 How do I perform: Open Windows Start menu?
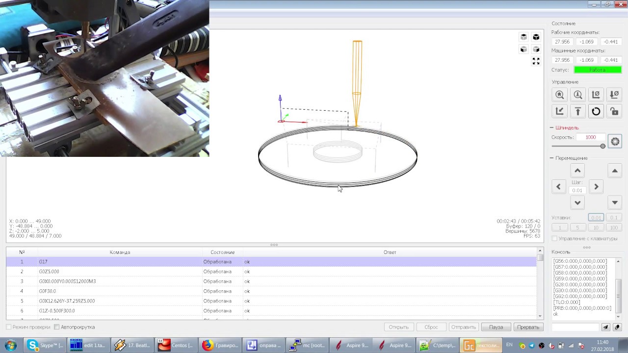pyautogui.click(x=11, y=345)
